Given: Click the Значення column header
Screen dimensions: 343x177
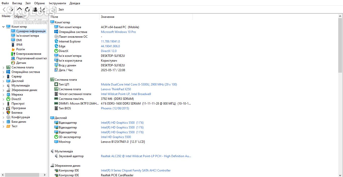Looking at the screenshot, I should coord(146,17).
